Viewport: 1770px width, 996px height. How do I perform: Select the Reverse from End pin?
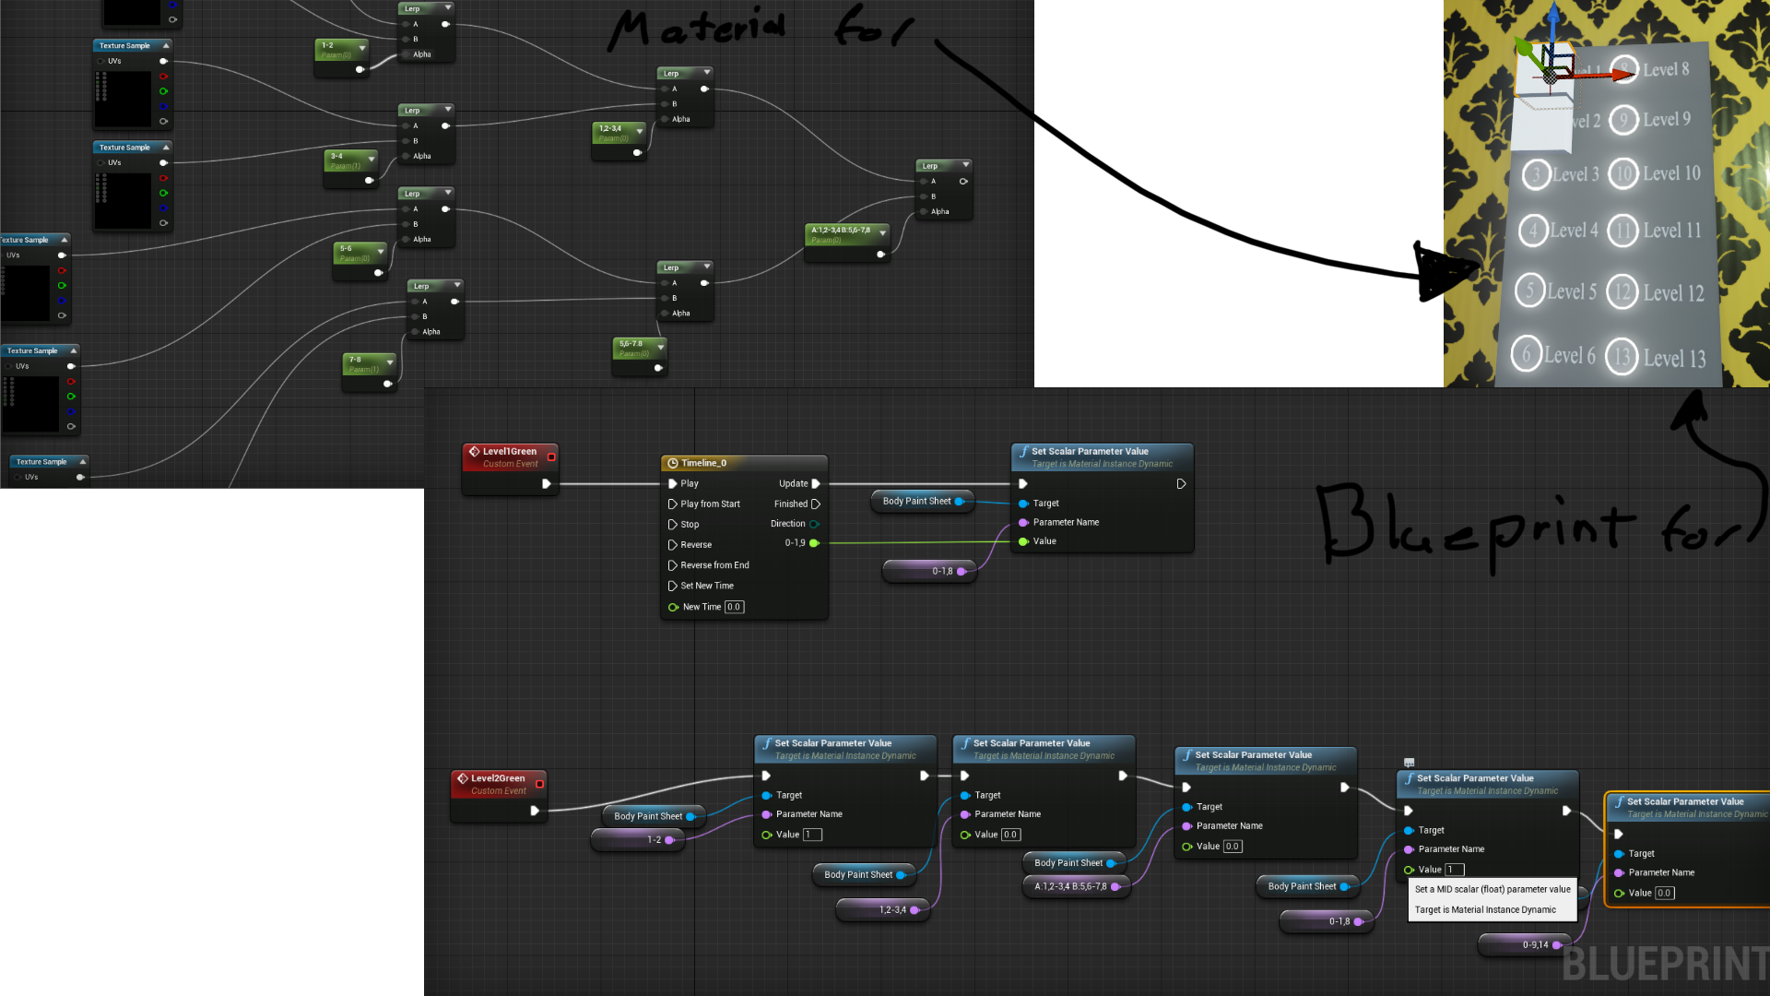(673, 565)
